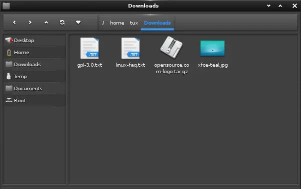Viewport: 301px width, 189px height.
Task: Click the Desktop bookmark icon in the sidebar
Action: click(x=9, y=40)
